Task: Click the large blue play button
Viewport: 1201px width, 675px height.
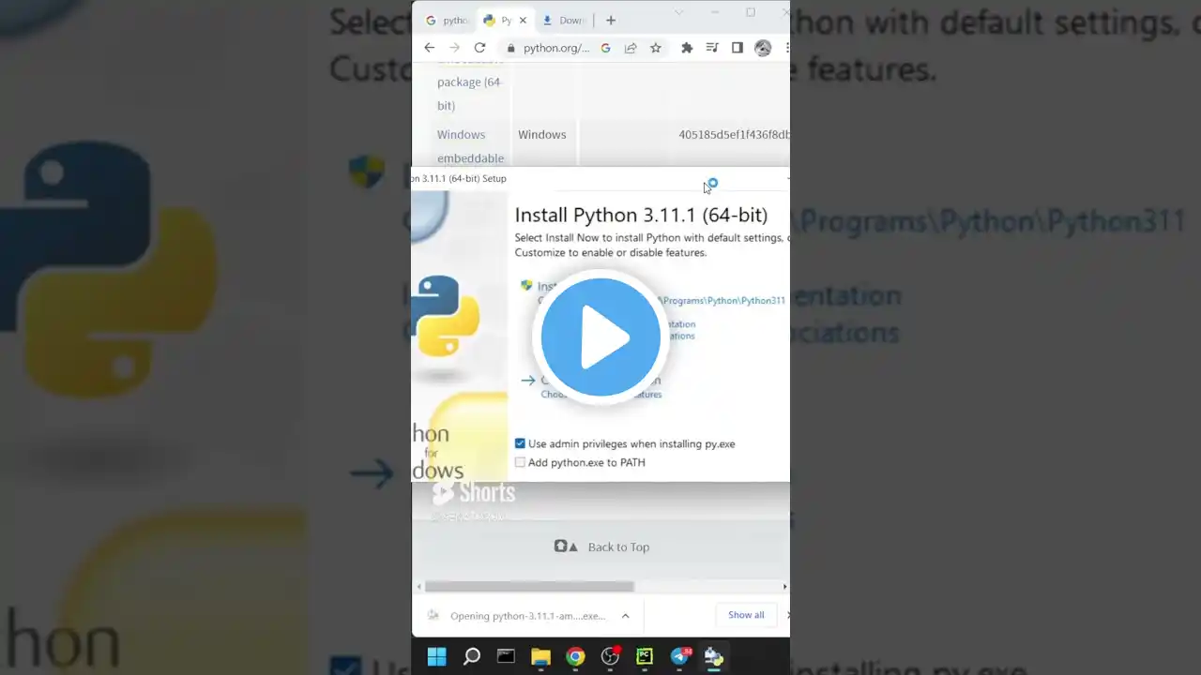Action: coord(600,337)
